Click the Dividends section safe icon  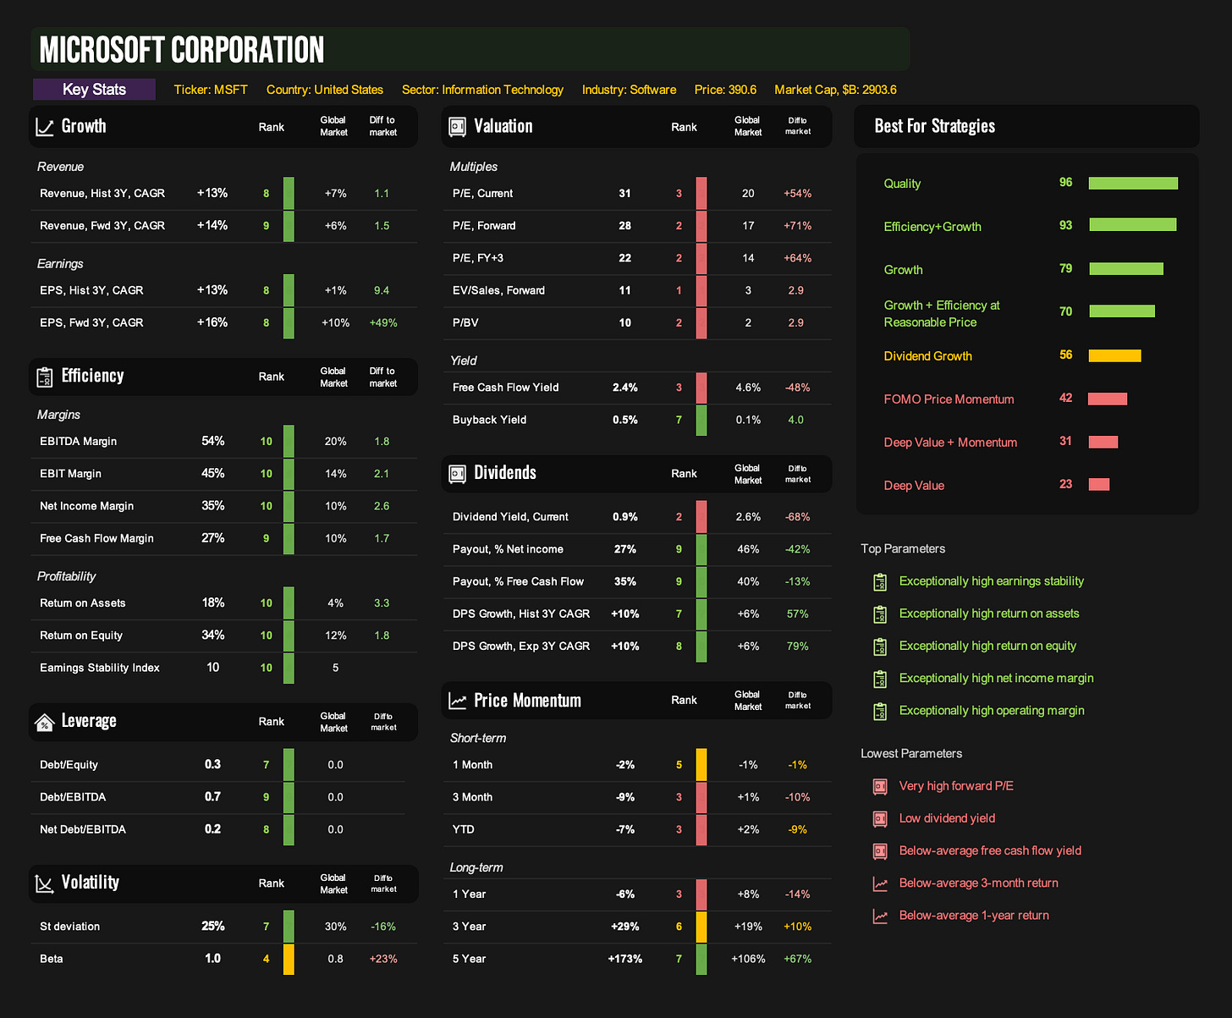coord(458,474)
